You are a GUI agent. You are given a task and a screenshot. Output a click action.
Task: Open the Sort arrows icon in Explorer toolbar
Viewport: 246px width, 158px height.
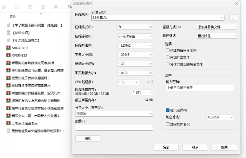click(69, 7)
